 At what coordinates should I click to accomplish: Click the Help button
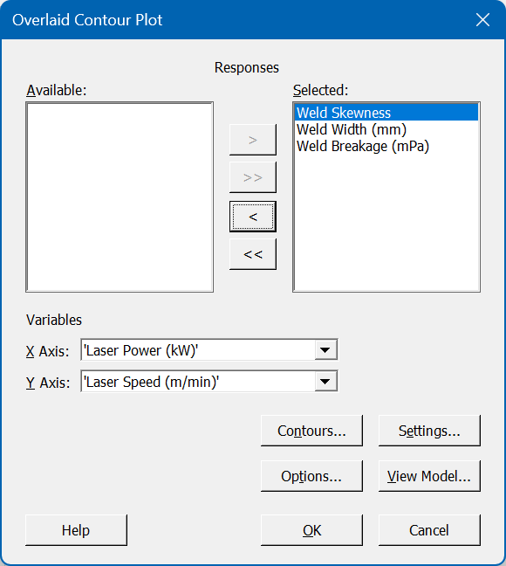click(x=76, y=530)
